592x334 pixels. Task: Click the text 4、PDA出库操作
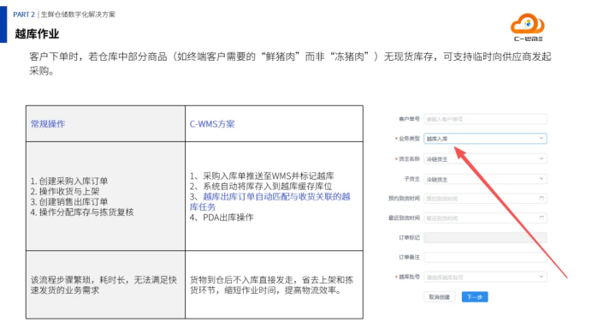222,218
